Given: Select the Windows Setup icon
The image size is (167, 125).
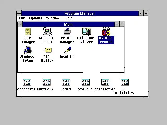Looking at the screenshot, I should (28, 50).
